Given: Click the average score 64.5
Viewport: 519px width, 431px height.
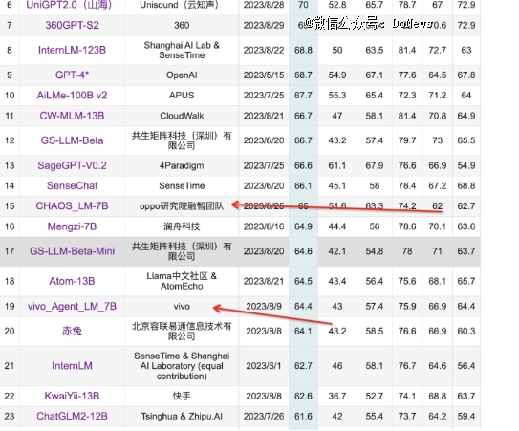Looking at the screenshot, I should pyautogui.click(x=303, y=281).
